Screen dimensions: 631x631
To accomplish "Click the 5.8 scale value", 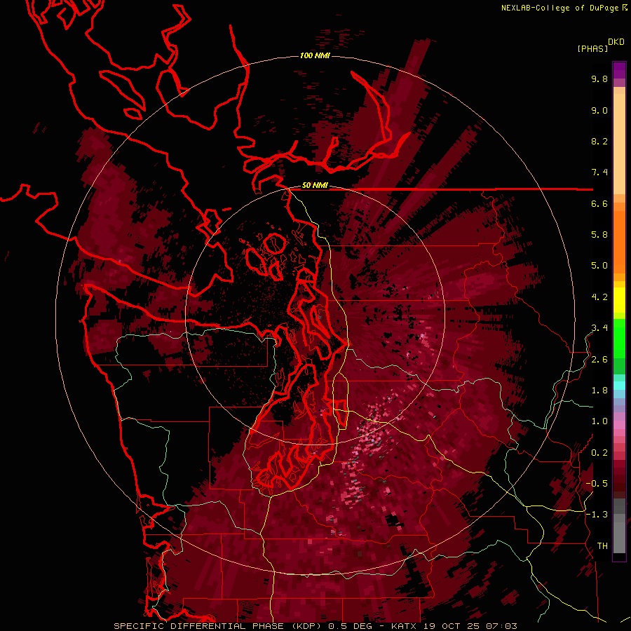I will click(x=599, y=235).
